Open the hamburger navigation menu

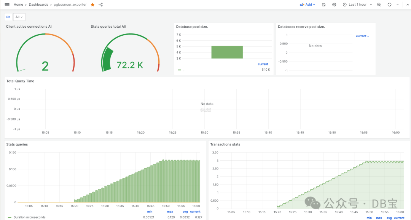[x=7, y=5]
